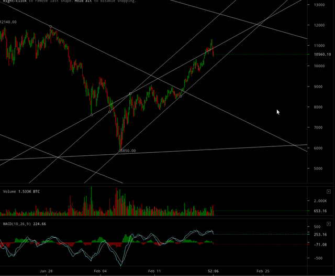Click the volume value 653.16 tag
The height and width of the screenshot is (276, 335).
click(x=320, y=211)
